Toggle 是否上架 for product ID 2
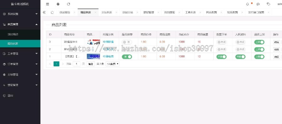 (x=259, y=49)
